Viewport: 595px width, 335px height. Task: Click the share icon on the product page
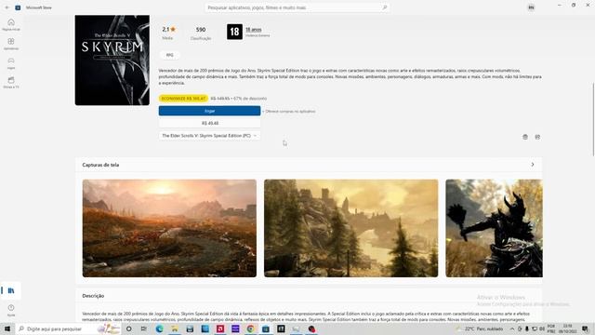click(537, 137)
